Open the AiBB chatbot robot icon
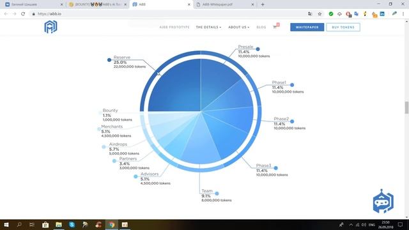 click(x=383, y=201)
